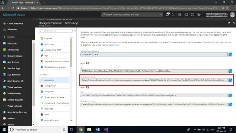Open Virtual networks in sidebar
The height and width of the screenshot is (133, 236).
pyautogui.click(x=15, y=106)
